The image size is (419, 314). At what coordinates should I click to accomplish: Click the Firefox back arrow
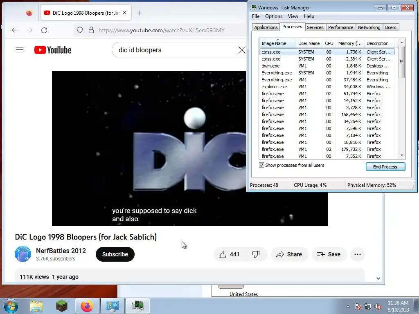click(x=15, y=30)
